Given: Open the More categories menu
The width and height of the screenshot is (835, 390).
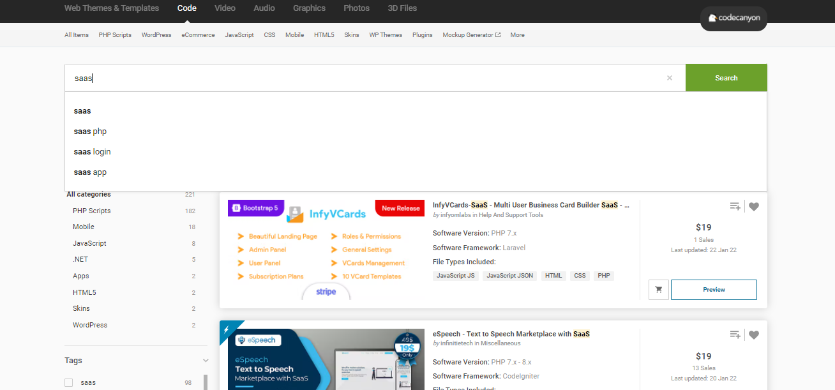Looking at the screenshot, I should pos(517,35).
